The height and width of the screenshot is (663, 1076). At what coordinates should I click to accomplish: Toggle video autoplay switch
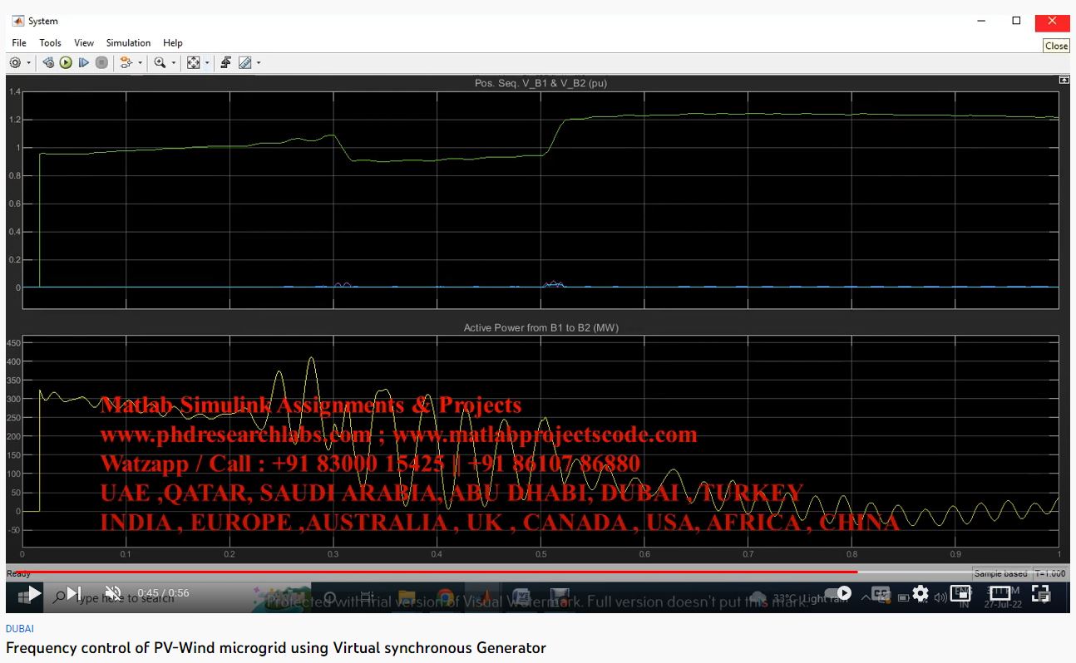(x=842, y=593)
